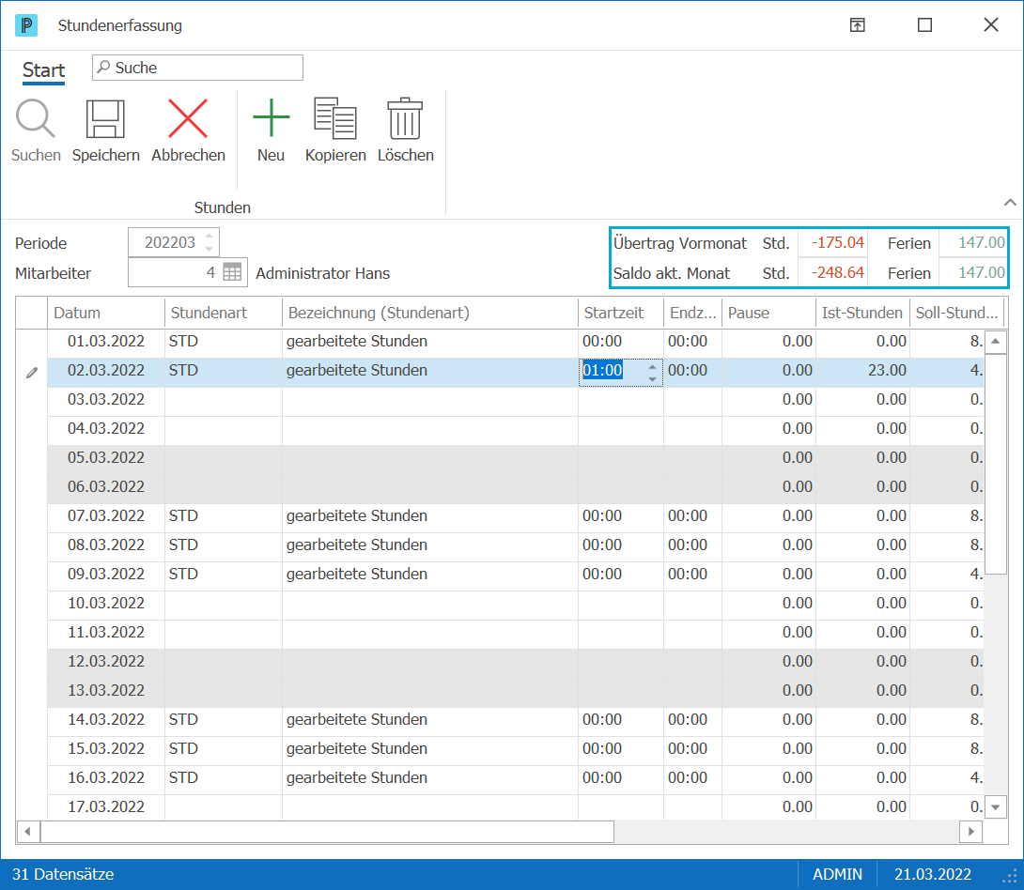Cancel editing via the Abbrechen red X
The image size is (1024, 890).
tap(188, 118)
